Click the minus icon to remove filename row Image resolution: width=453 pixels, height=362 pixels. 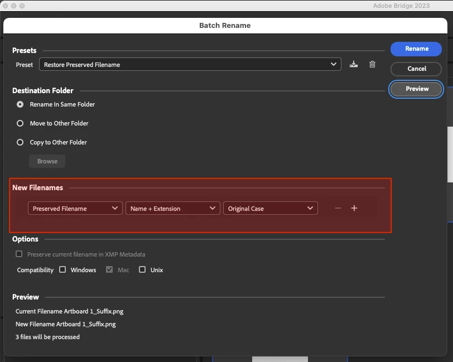tap(338, 208)
